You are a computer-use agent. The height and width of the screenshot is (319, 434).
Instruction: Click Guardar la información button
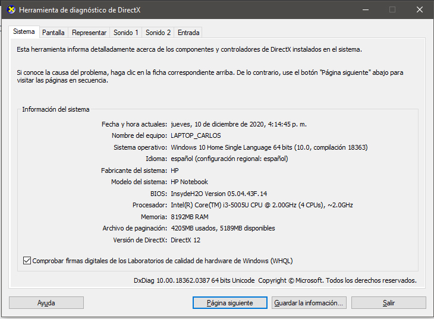point(309,303)
